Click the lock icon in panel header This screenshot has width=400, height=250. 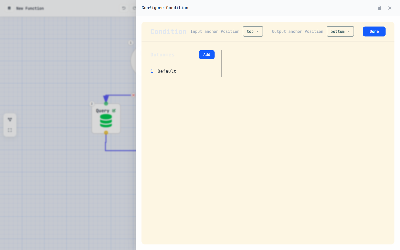pos(379,8)
